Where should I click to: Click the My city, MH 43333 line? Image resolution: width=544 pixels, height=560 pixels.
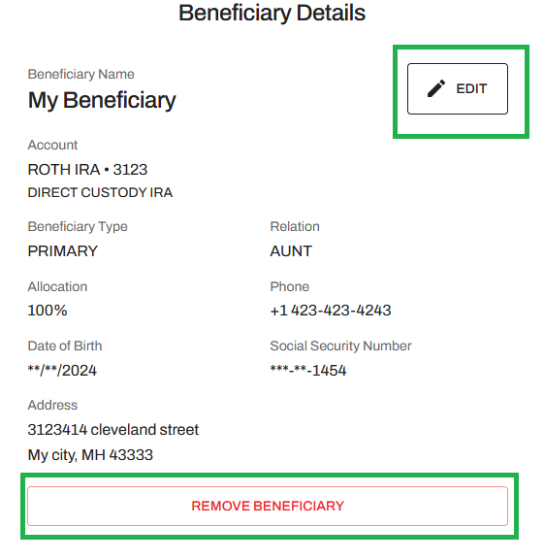pyautogui.click(x=90, y=455)
